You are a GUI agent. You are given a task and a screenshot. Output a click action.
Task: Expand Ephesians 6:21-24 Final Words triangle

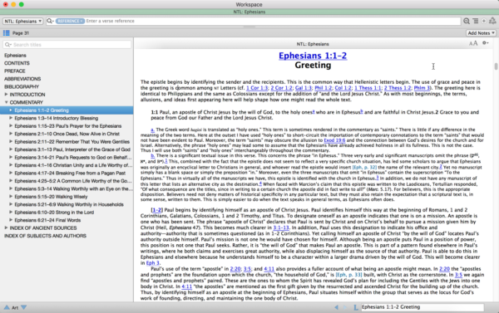pyautogui.click(x=11, y=220)
